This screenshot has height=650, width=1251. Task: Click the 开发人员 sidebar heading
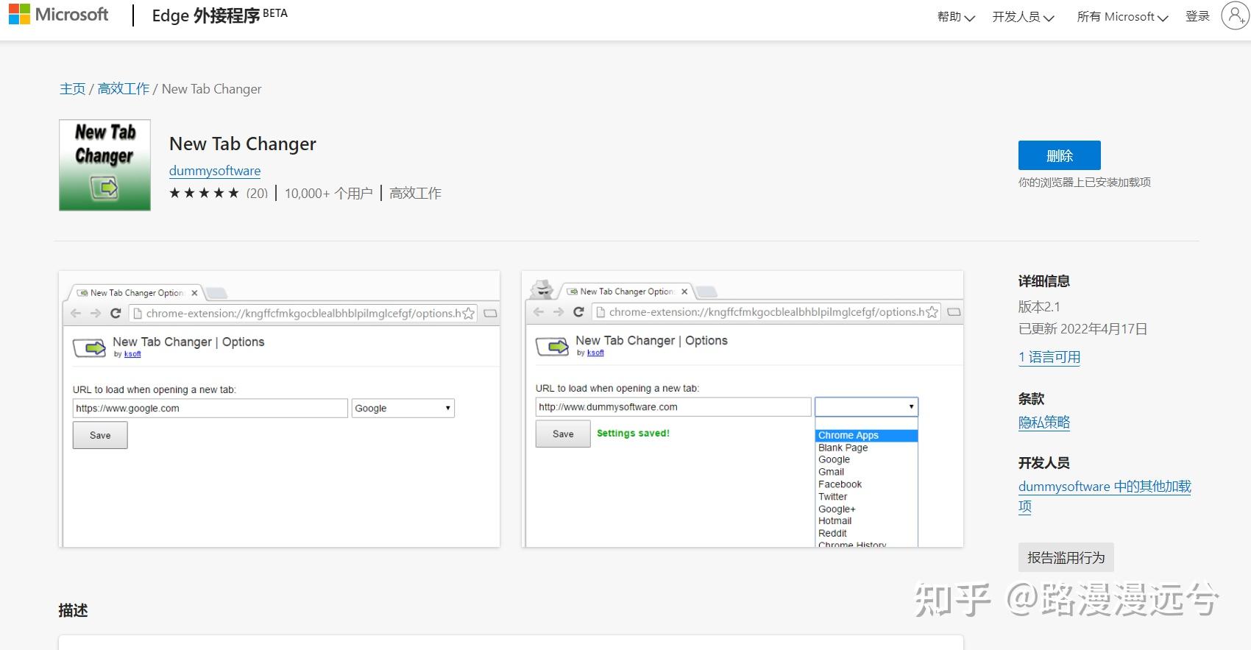click(1044, 463)
